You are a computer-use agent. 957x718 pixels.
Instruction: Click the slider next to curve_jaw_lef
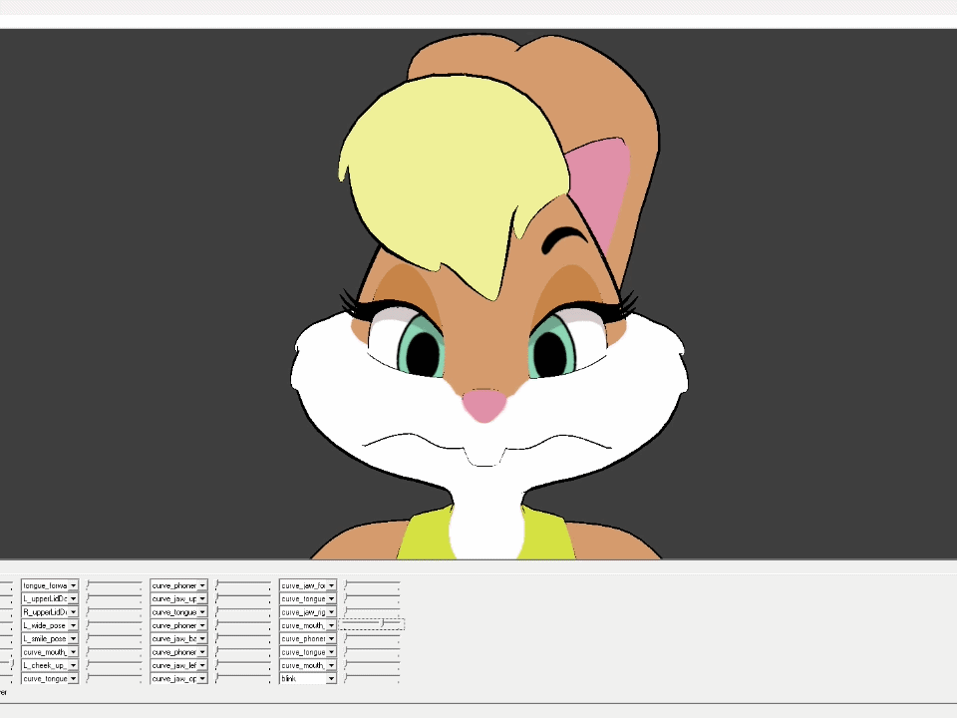[243, 665]
